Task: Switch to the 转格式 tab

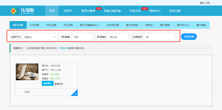Action: point(149,25)
